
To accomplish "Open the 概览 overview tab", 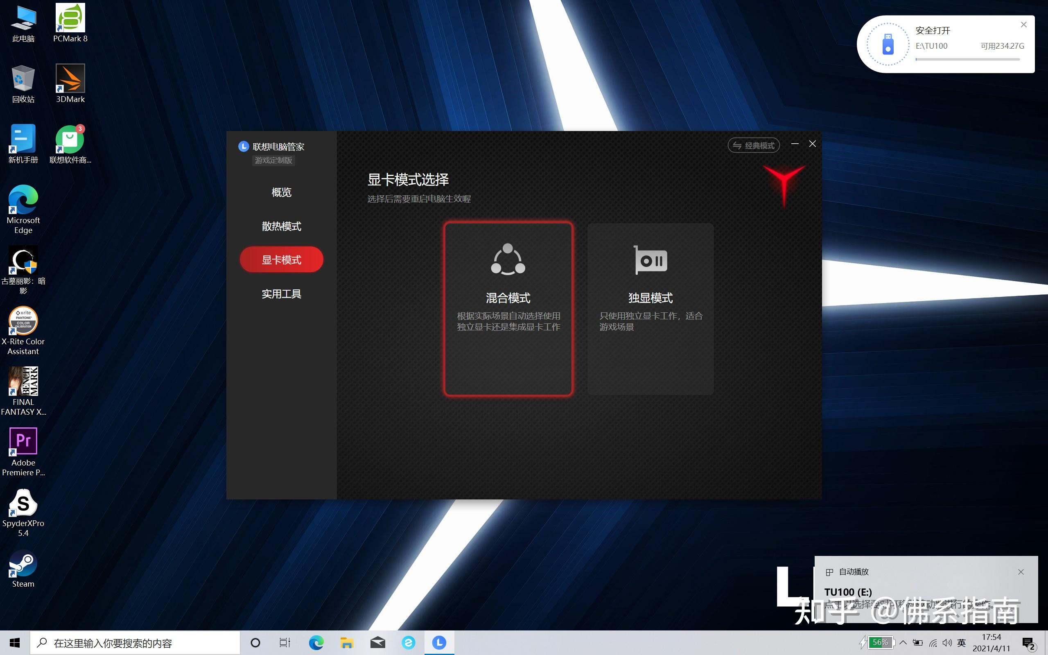I will [x=282, y=192].
